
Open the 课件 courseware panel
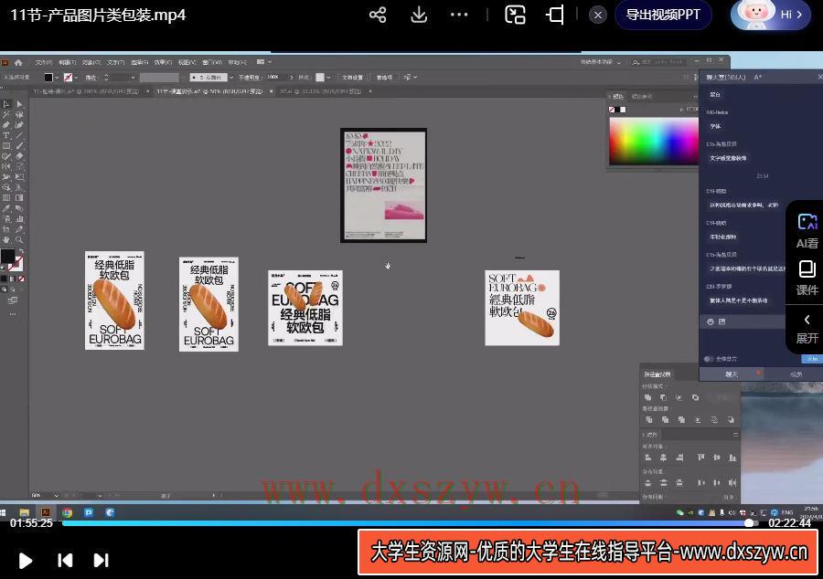(x=807, y=279)
